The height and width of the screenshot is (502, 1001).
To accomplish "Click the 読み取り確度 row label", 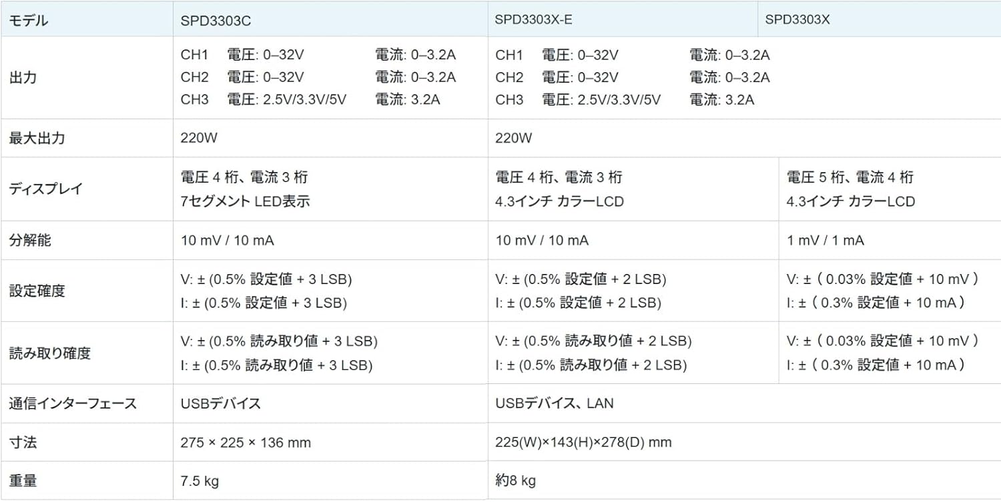I will (x=50, y=353).
